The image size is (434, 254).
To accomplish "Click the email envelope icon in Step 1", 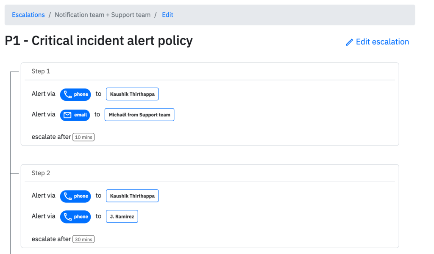I will (x=68, y=115).
